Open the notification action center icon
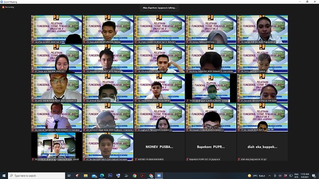This screenshot has width=319, height=179. [x=314, y=176]
